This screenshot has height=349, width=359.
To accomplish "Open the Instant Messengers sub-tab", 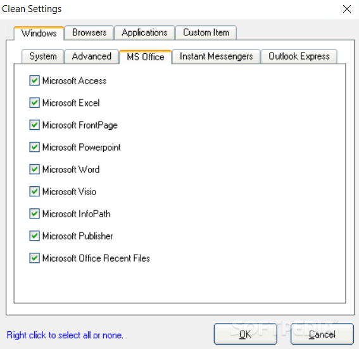I will (x=216, y=56).
